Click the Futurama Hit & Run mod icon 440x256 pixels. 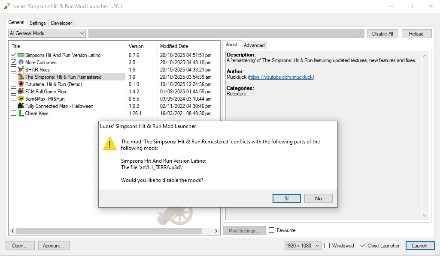tap(21, 84)
